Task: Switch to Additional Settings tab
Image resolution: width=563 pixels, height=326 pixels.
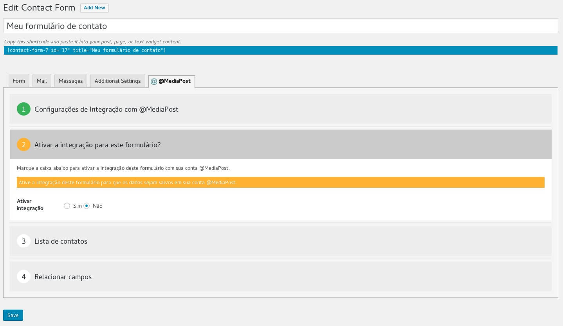Action: [x=118, y=81]
